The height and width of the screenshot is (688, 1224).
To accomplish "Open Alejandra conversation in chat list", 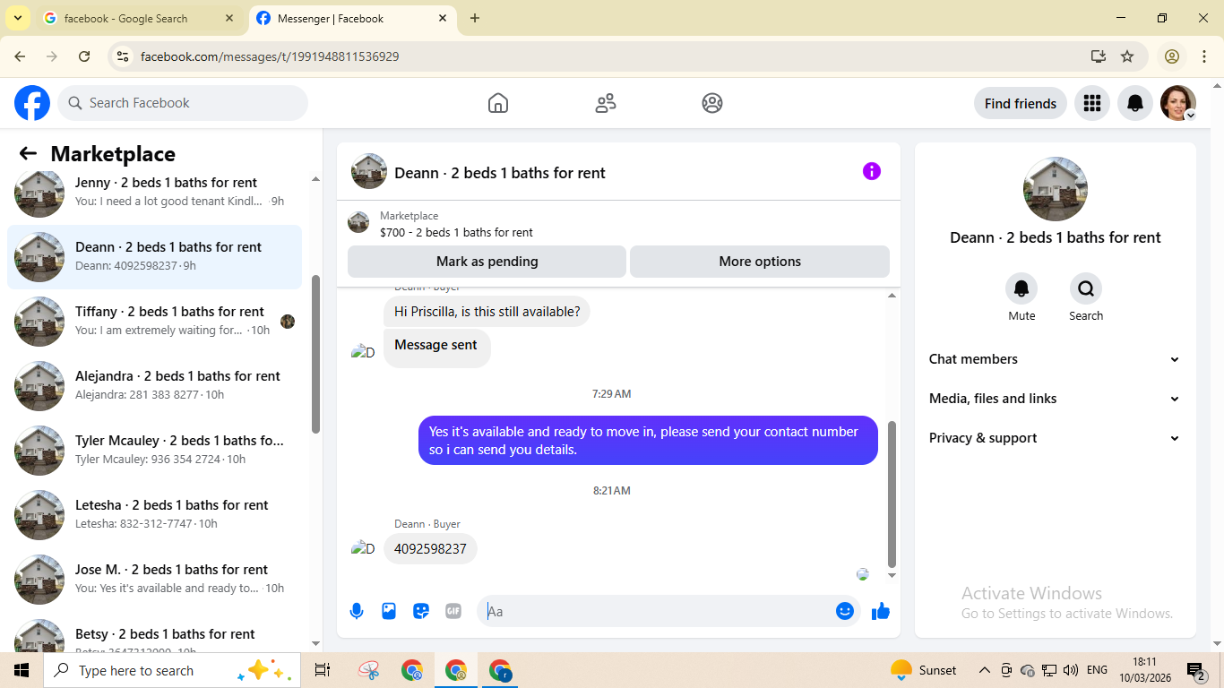I will coord(154,386).
